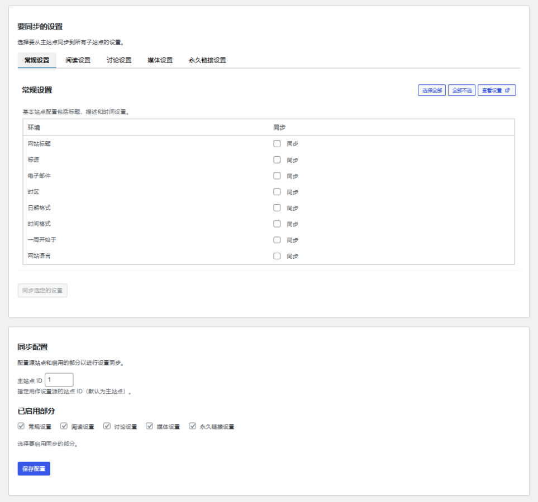Image resolution: width=538 pixels, height=502 pixels.
Task: Enable sync for 日期格式
Action: (x=277, y=208)
